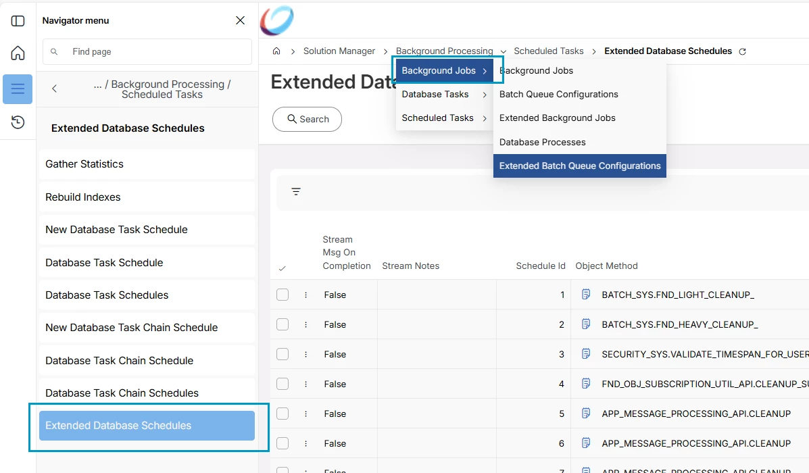Open row actions menu for Schedule 2
Screen dimensions: 809x473
point(305,324)
